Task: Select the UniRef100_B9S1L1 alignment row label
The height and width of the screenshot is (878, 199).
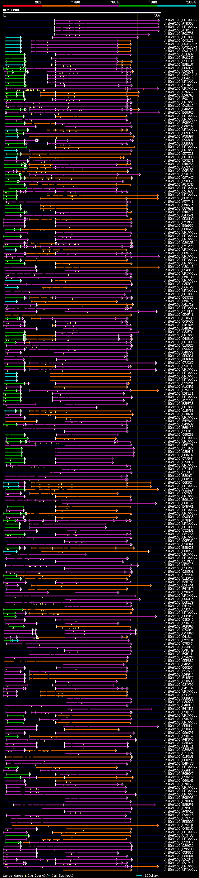Action: coord(178,99)
